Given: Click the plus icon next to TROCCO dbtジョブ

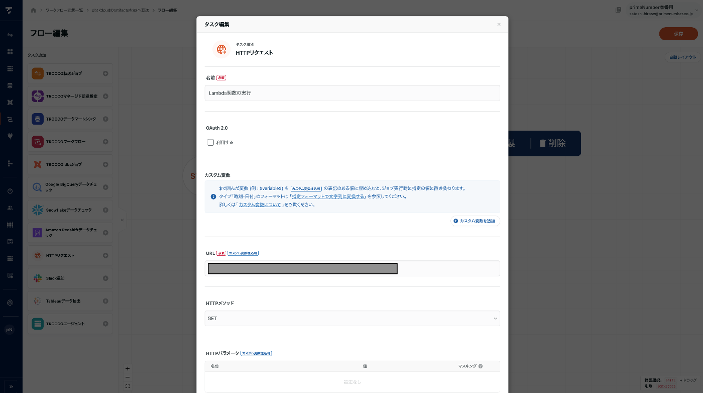Looking at the screenshot, I should (x=105, y=164).
